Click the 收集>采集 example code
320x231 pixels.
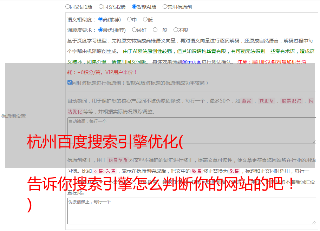[x=104, y=171]
